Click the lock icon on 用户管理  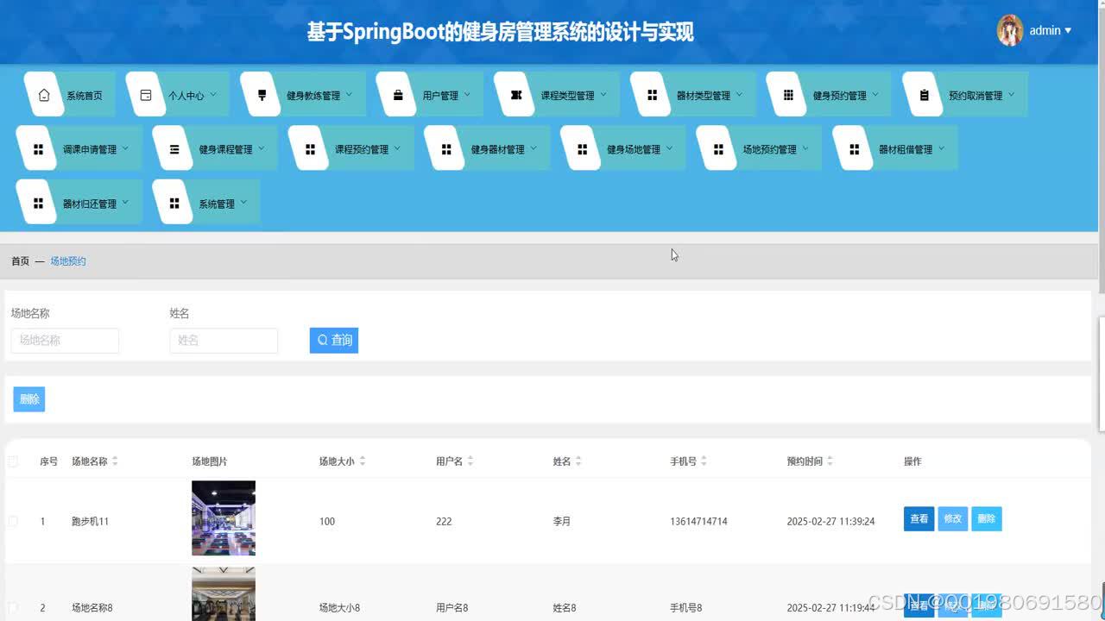pos(396,94)
